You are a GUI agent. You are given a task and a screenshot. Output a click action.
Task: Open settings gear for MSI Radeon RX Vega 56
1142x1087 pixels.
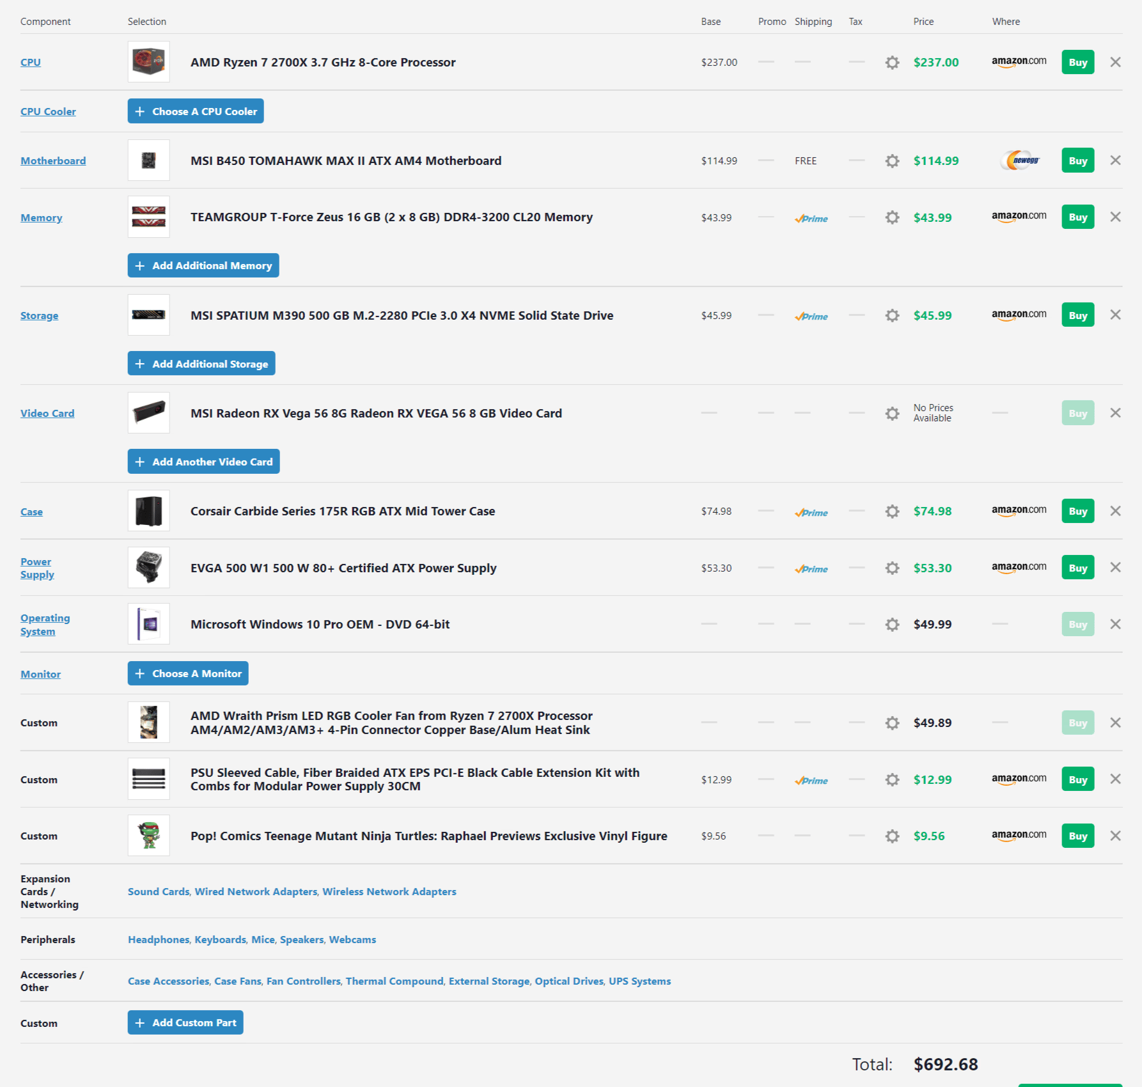892,413
